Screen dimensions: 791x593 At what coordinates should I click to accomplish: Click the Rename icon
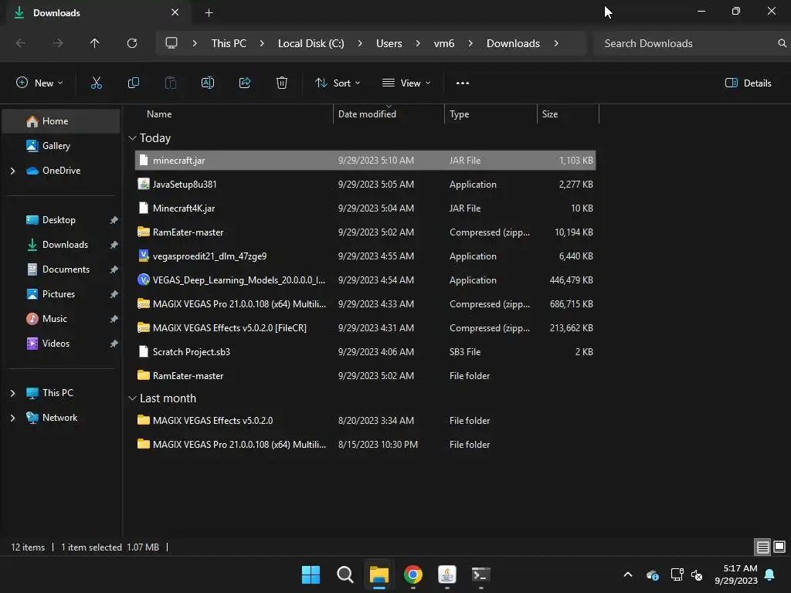(208, 83)
